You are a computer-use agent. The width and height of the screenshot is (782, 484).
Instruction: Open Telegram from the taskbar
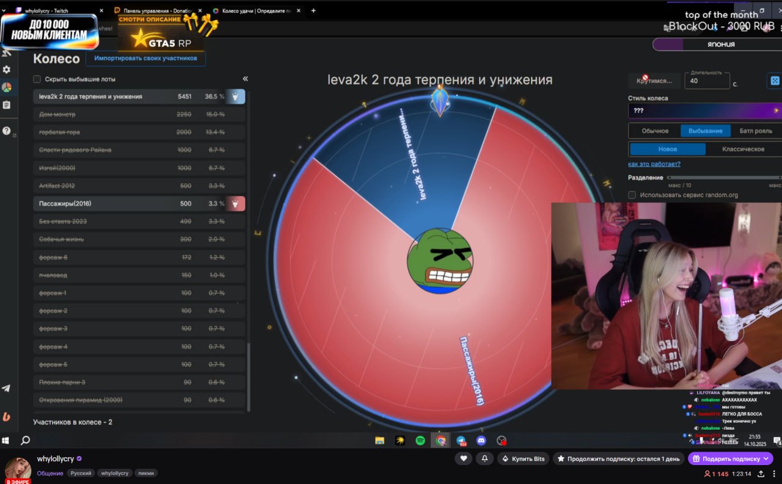point(461,440)
